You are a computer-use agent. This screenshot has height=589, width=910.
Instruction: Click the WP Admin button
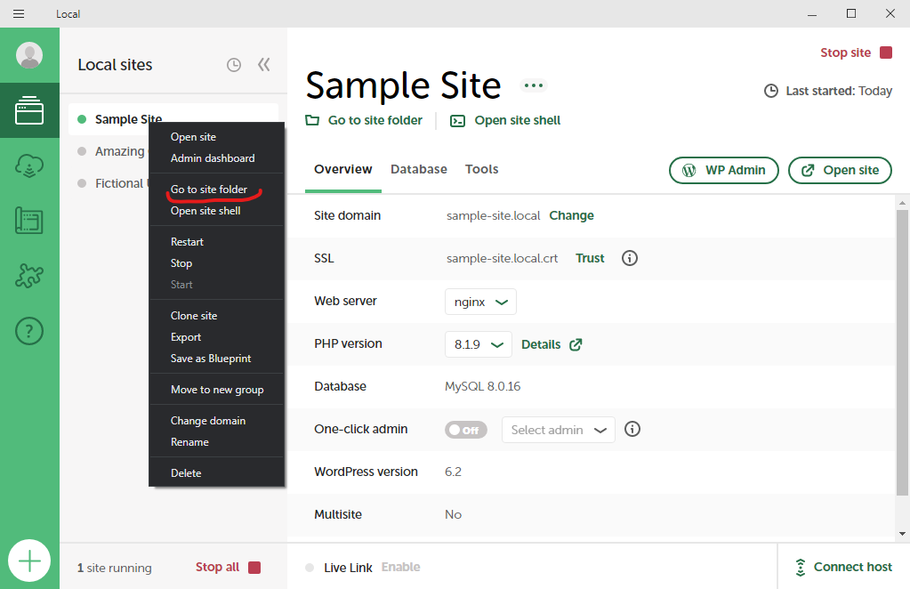click(x=724, y=170)
